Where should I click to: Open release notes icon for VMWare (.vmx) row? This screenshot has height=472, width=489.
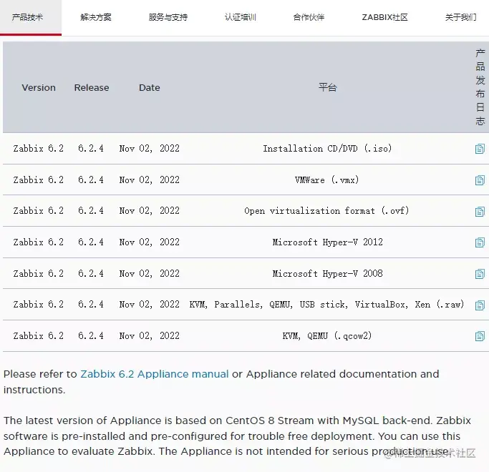tap(480, 180)
